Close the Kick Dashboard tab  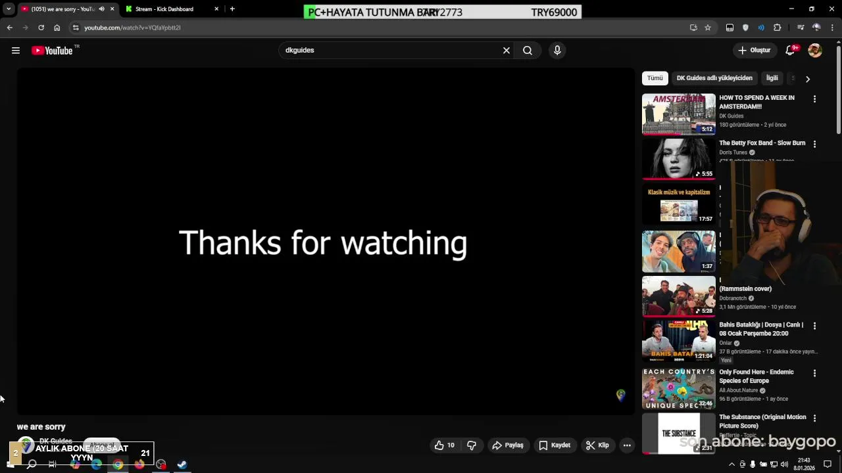click(x=216, y=9)
